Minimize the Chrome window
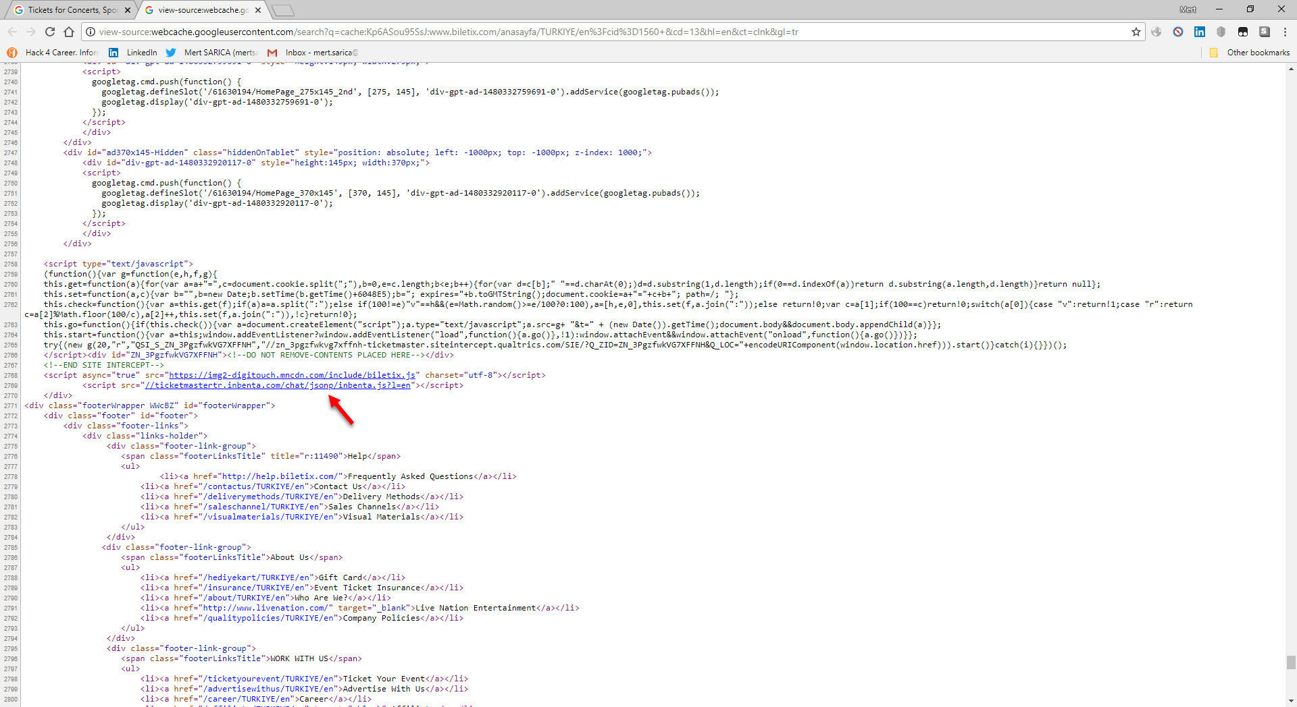Image resolution: width=1297 pixels, height=707 pixels. [x=1219, y=9]
